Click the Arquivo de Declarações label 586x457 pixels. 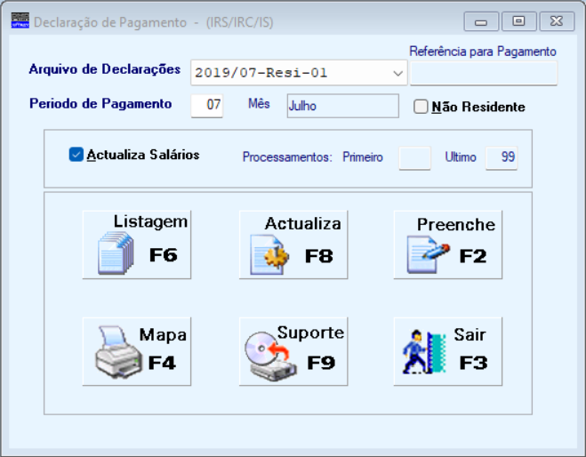coord(105,69)
